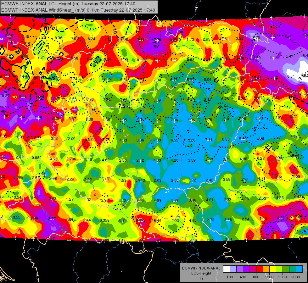Image resolution: width=308 pixels, height=283 pixels.
Task: Click the orange legend swatch
Action: point(266,269)
